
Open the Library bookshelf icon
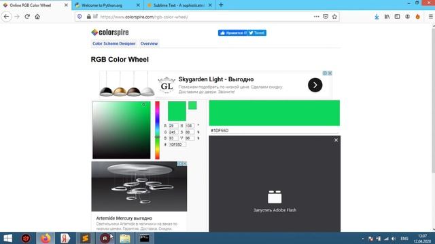(387, 16)
